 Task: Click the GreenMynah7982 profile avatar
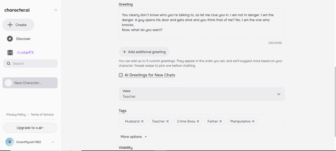point(10,142)
